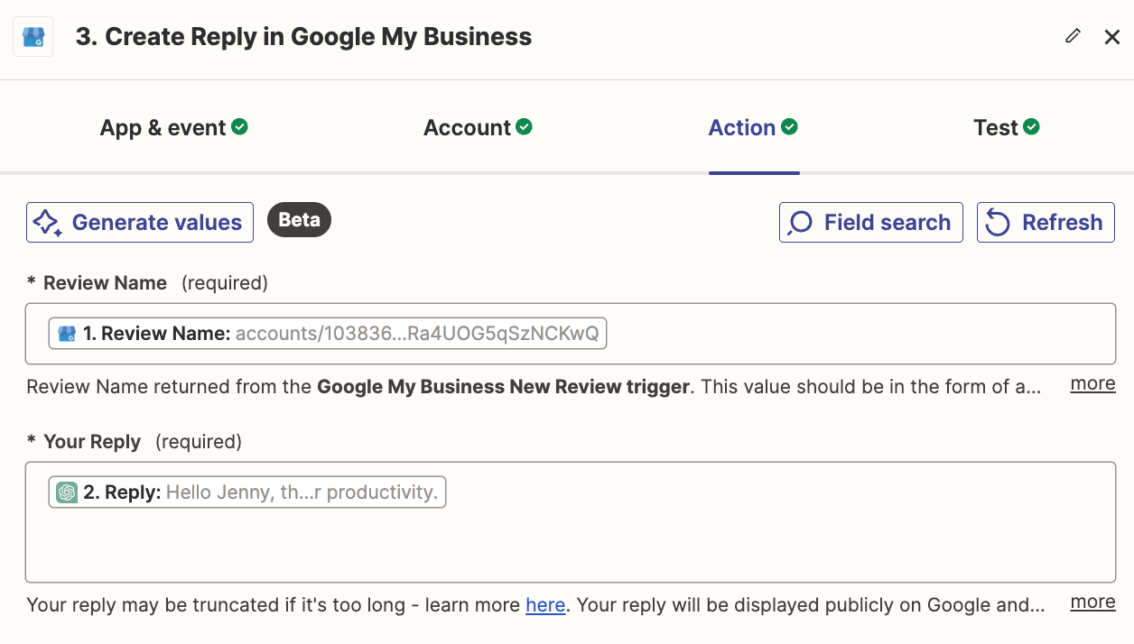Open the 'here' learn more link
Viewport: 1134px width, 644px height.
tap(545, 605)
